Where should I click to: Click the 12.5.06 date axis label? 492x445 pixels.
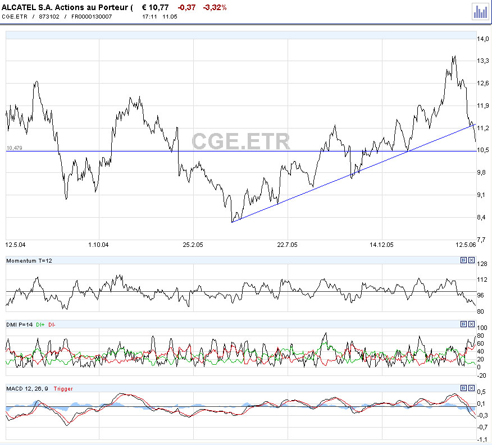[x=466, y=245]
